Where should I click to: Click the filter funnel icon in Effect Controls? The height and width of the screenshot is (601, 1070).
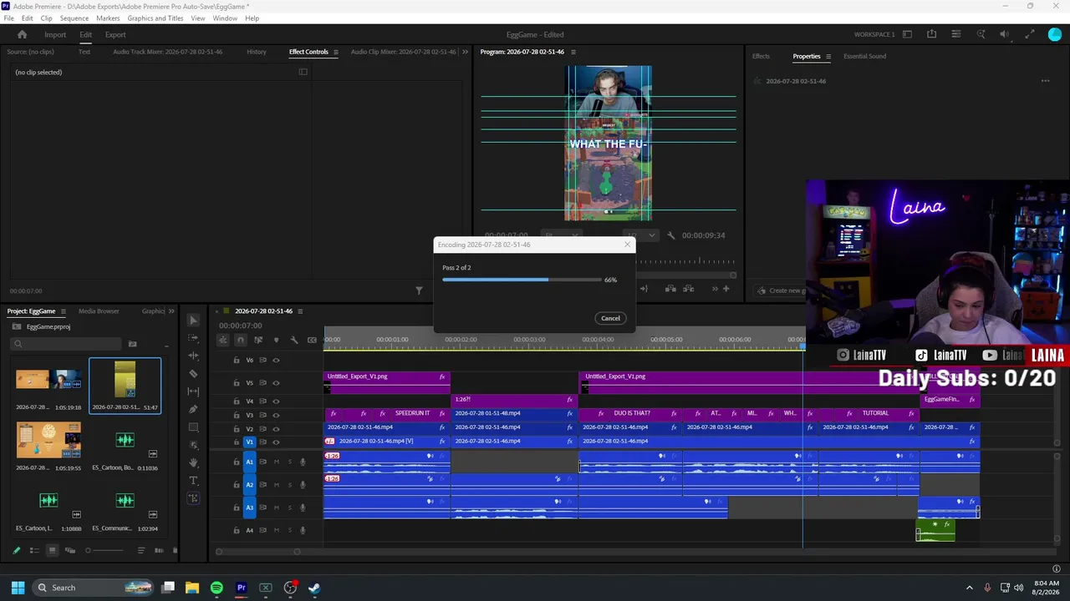[x=419, y=290]
